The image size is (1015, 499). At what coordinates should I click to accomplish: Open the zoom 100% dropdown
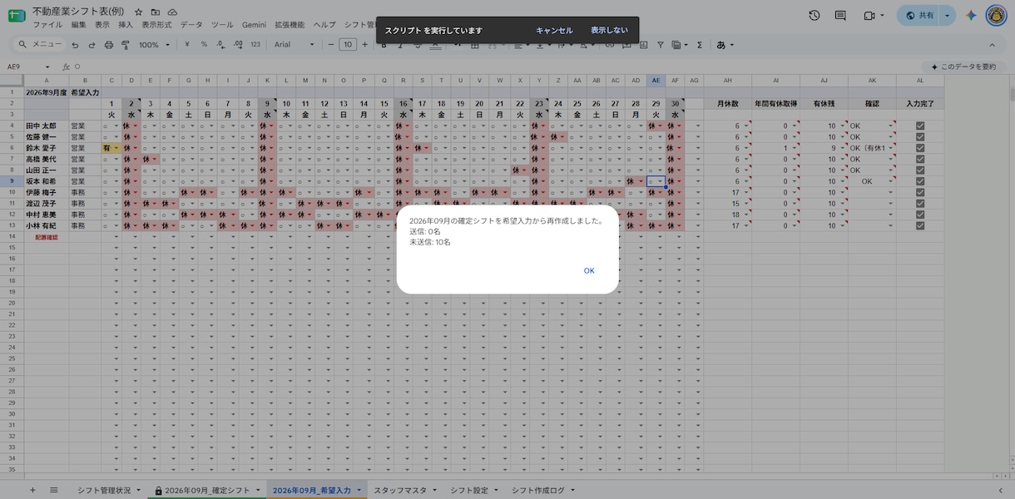pyautogui.click(x=155, y=45)
